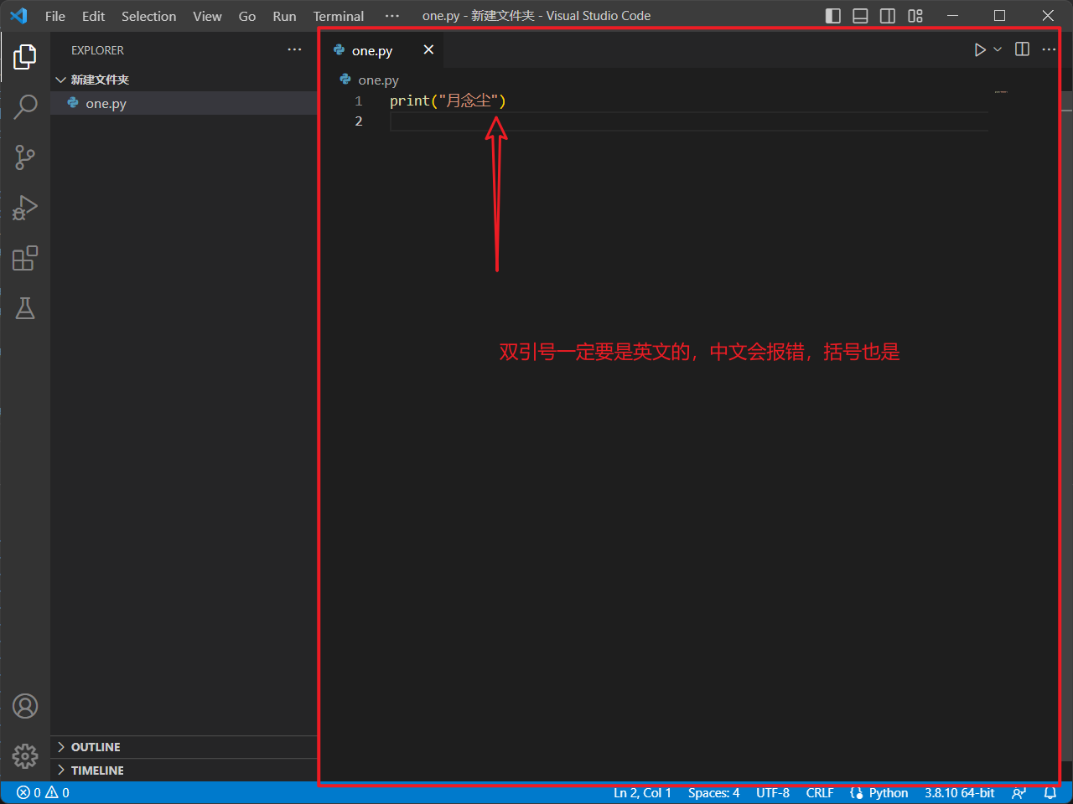This screenshot has width=1073, height=804.
Task: Open the Manage gear menu
Action: pyautogui.click(x=25, y=756)
